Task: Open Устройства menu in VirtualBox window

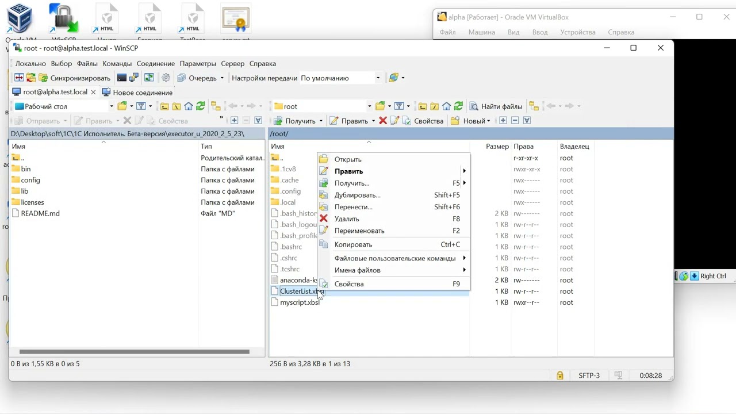Action: click(578, 32)
